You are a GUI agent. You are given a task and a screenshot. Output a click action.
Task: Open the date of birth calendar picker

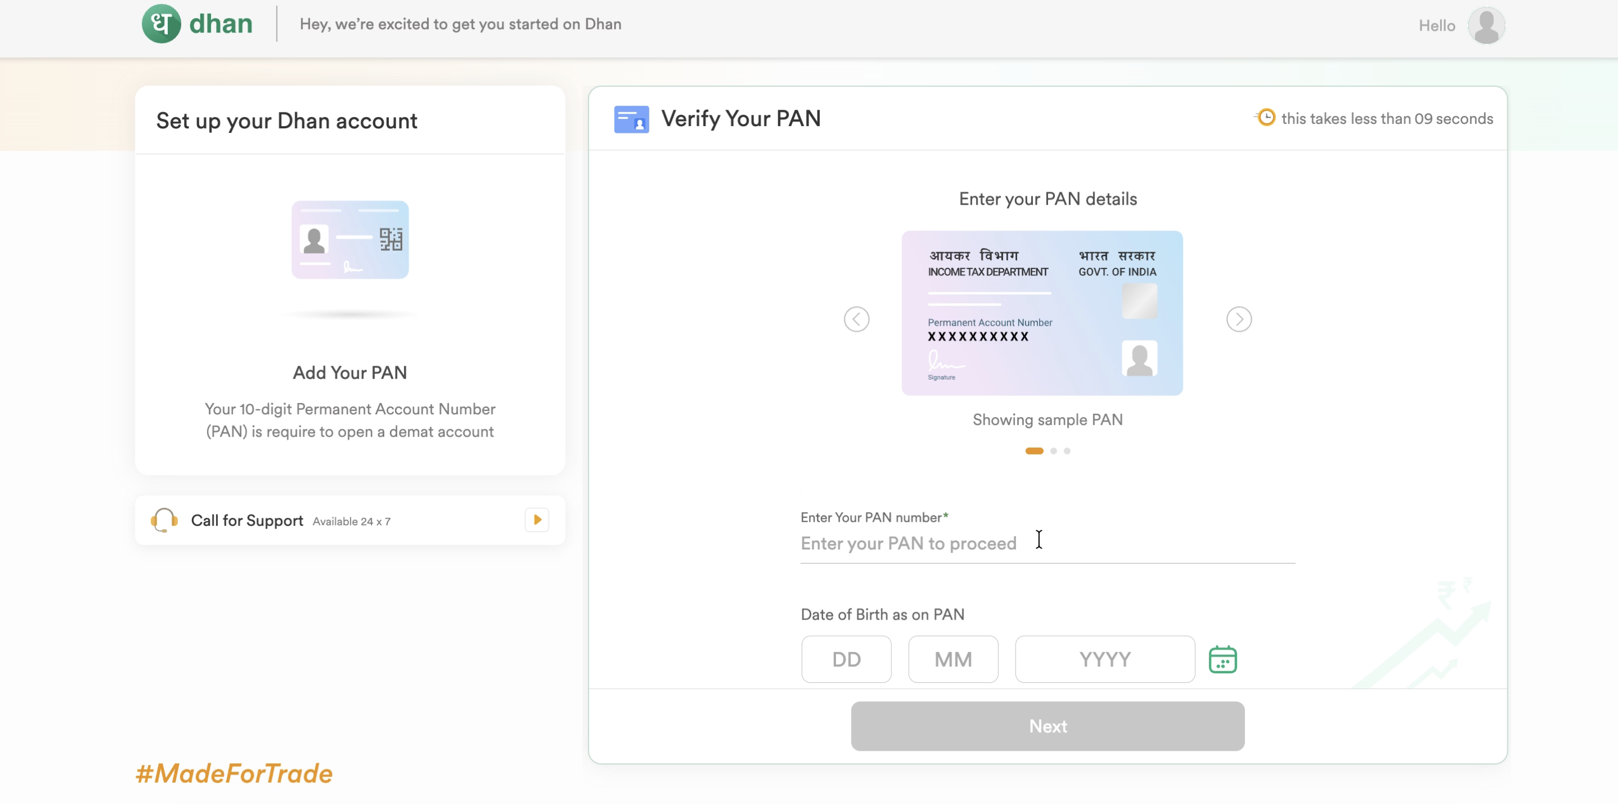1222,659
